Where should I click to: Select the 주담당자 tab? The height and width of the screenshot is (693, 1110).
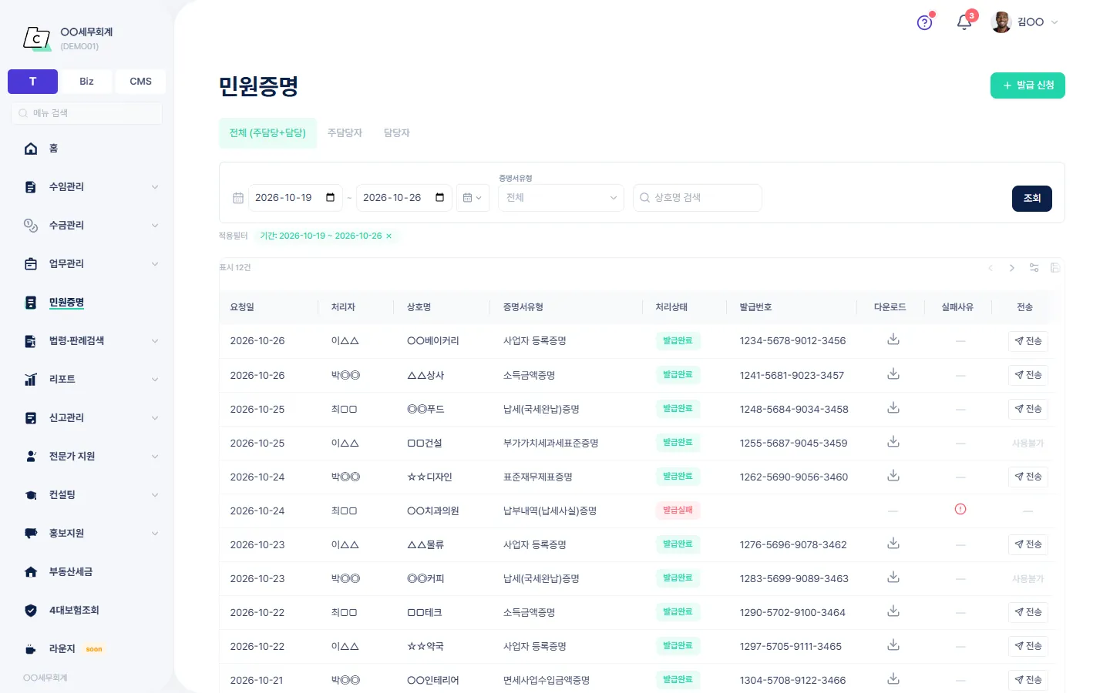tap(345, 133)
